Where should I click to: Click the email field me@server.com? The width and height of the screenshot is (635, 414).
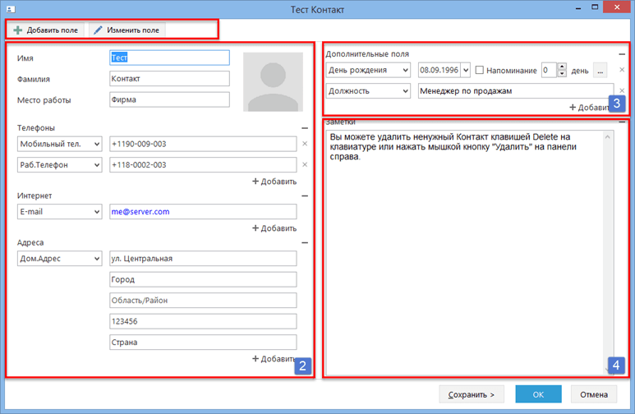[x=203, y=212]
